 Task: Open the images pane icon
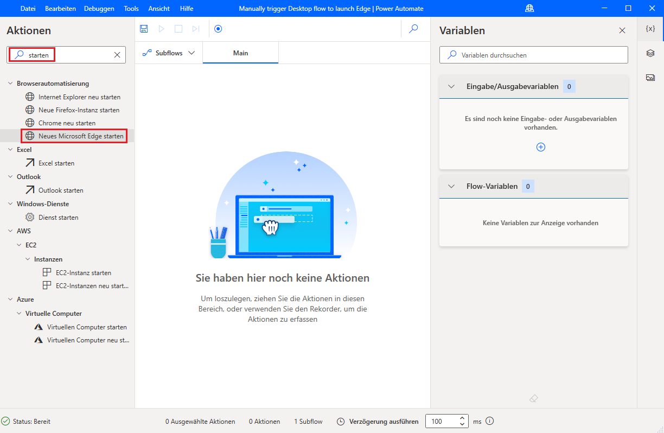coord(650,78)
